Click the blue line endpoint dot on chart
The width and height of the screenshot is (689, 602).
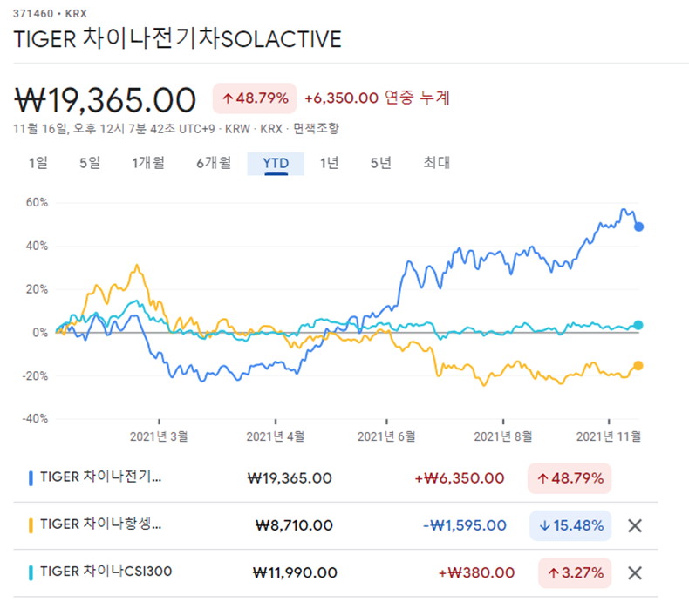click(x=639, y=227)
